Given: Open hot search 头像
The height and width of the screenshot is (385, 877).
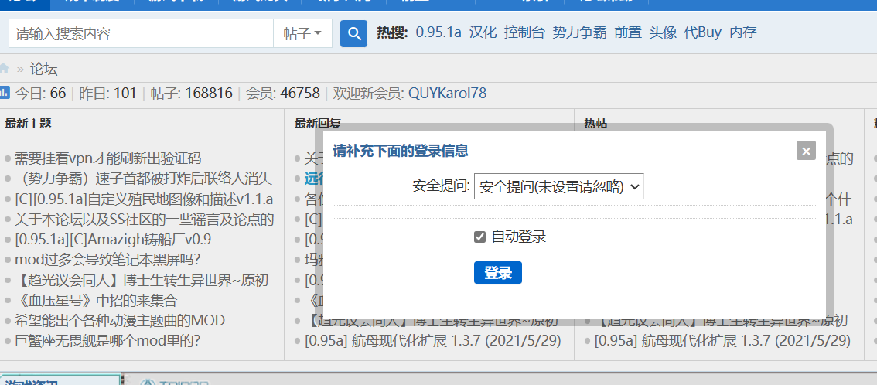Looking at the screenshot, I should [663, 32].
